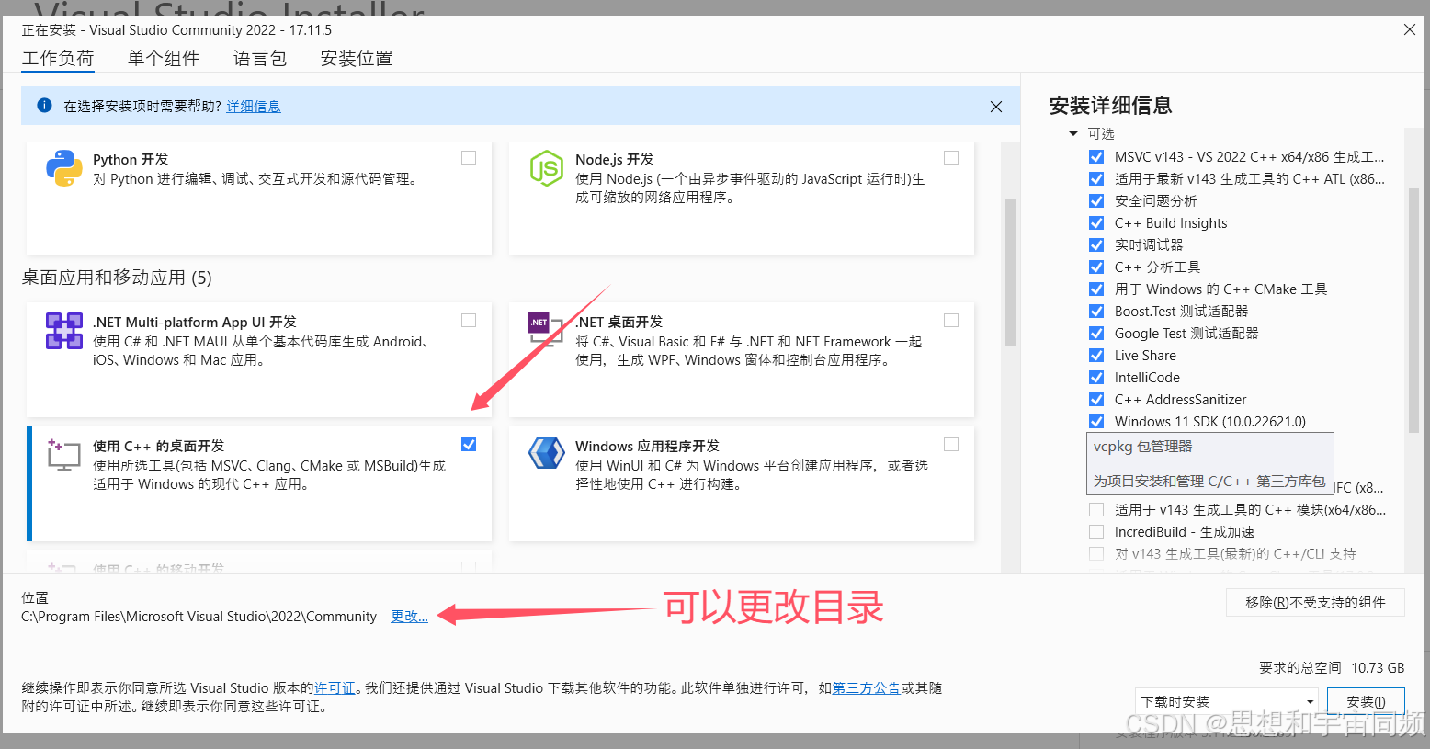This screenshot has height=749, width=1430.
Task: Check the .NET Multi-platform App UI workload
Action: coord(469,321)
